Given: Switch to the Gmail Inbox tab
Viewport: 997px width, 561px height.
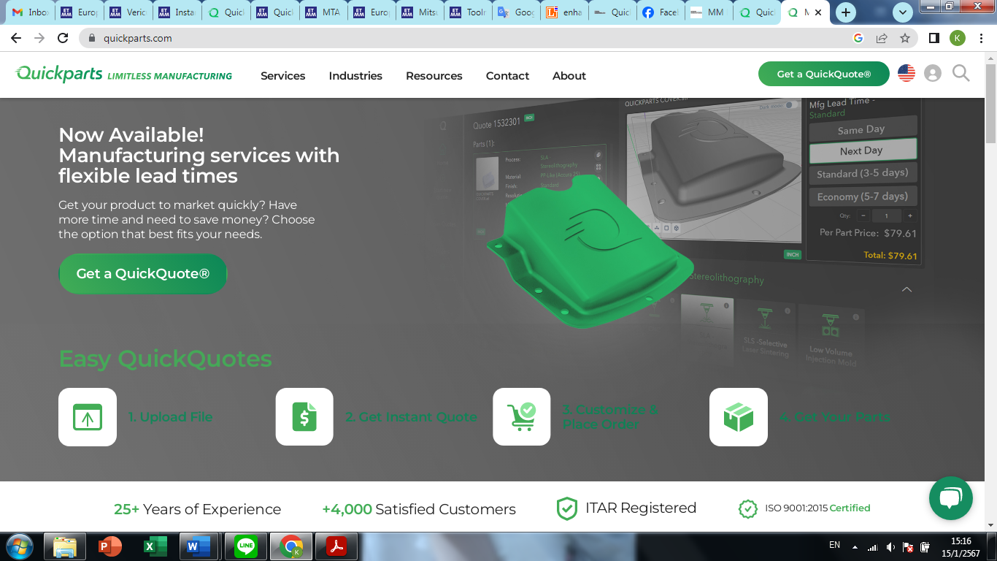Looking at the screenshot, I should (x=30, y=12).
